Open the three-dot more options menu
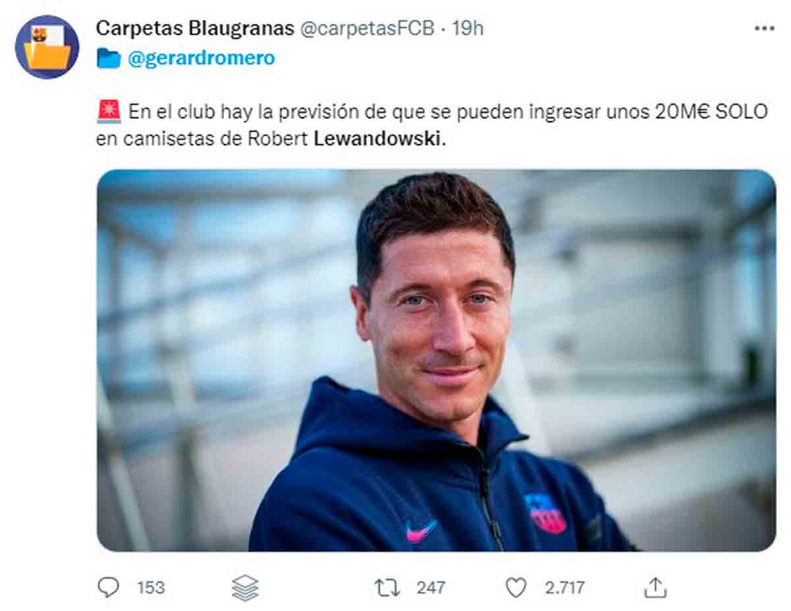Image resolution: width=791 pixels, height=611 pixels. 764,28
